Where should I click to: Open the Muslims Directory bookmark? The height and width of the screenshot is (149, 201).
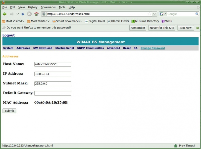pos(145,21)
